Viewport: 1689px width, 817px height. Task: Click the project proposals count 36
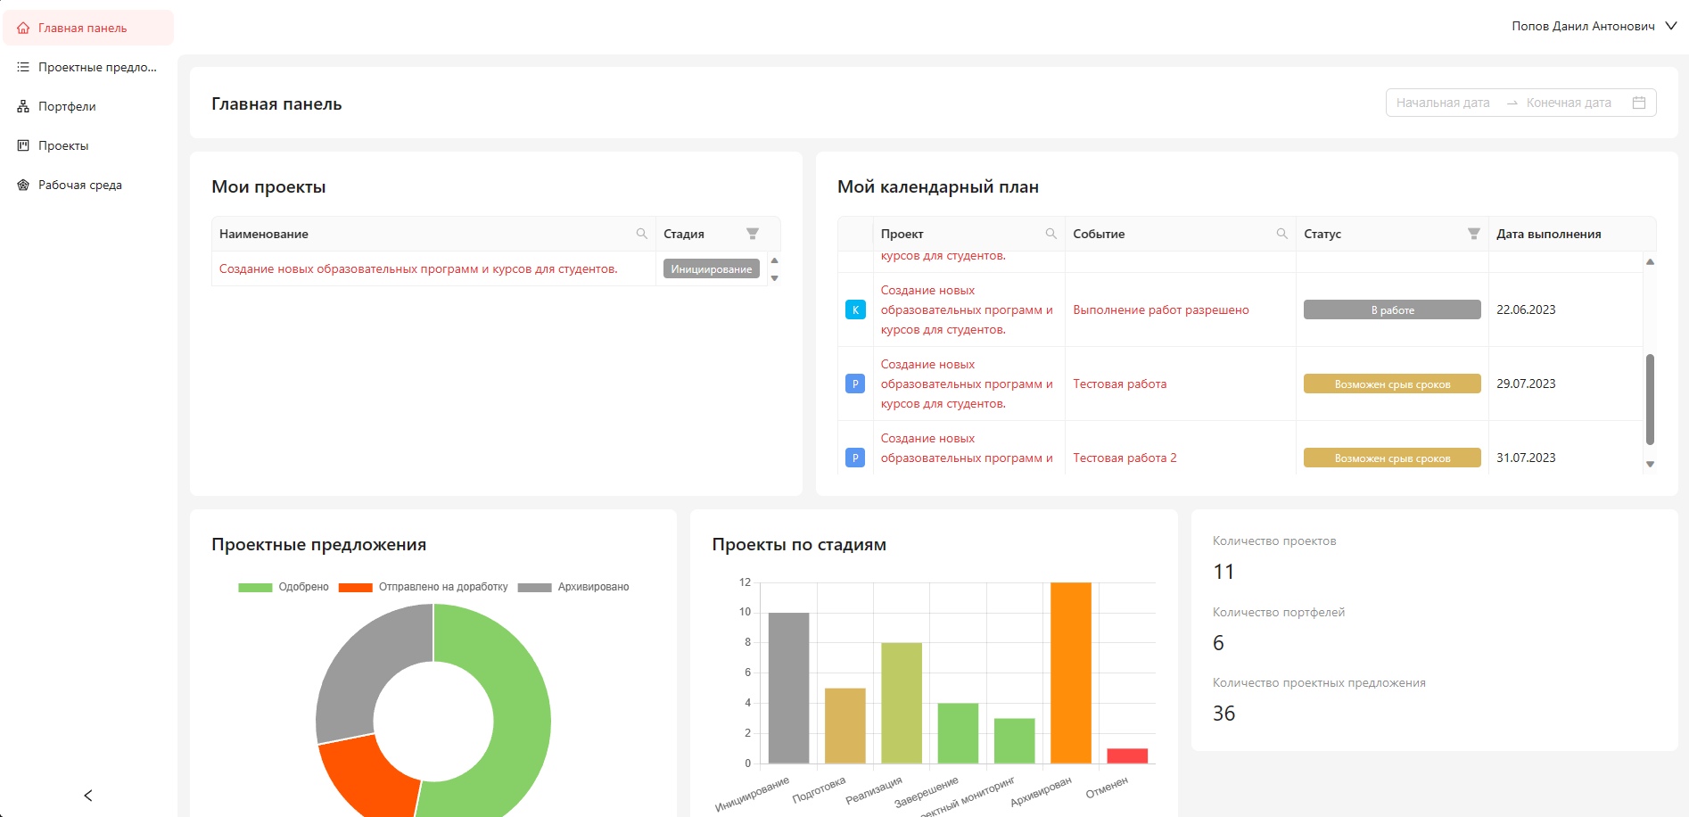coord(1223,714)
